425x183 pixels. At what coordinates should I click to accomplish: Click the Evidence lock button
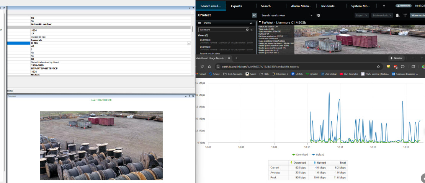[x=382, y=15]
